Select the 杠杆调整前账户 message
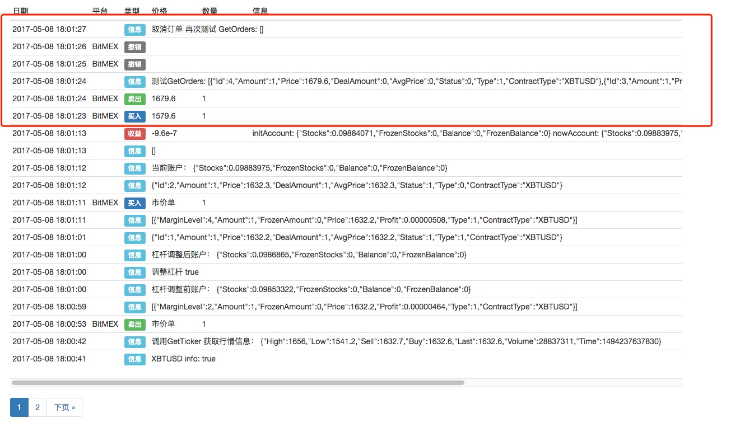 (x=311, y=289)
